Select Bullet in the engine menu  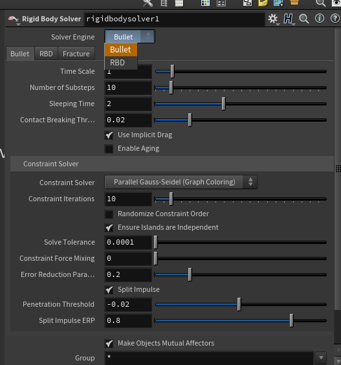pos(121,50)
